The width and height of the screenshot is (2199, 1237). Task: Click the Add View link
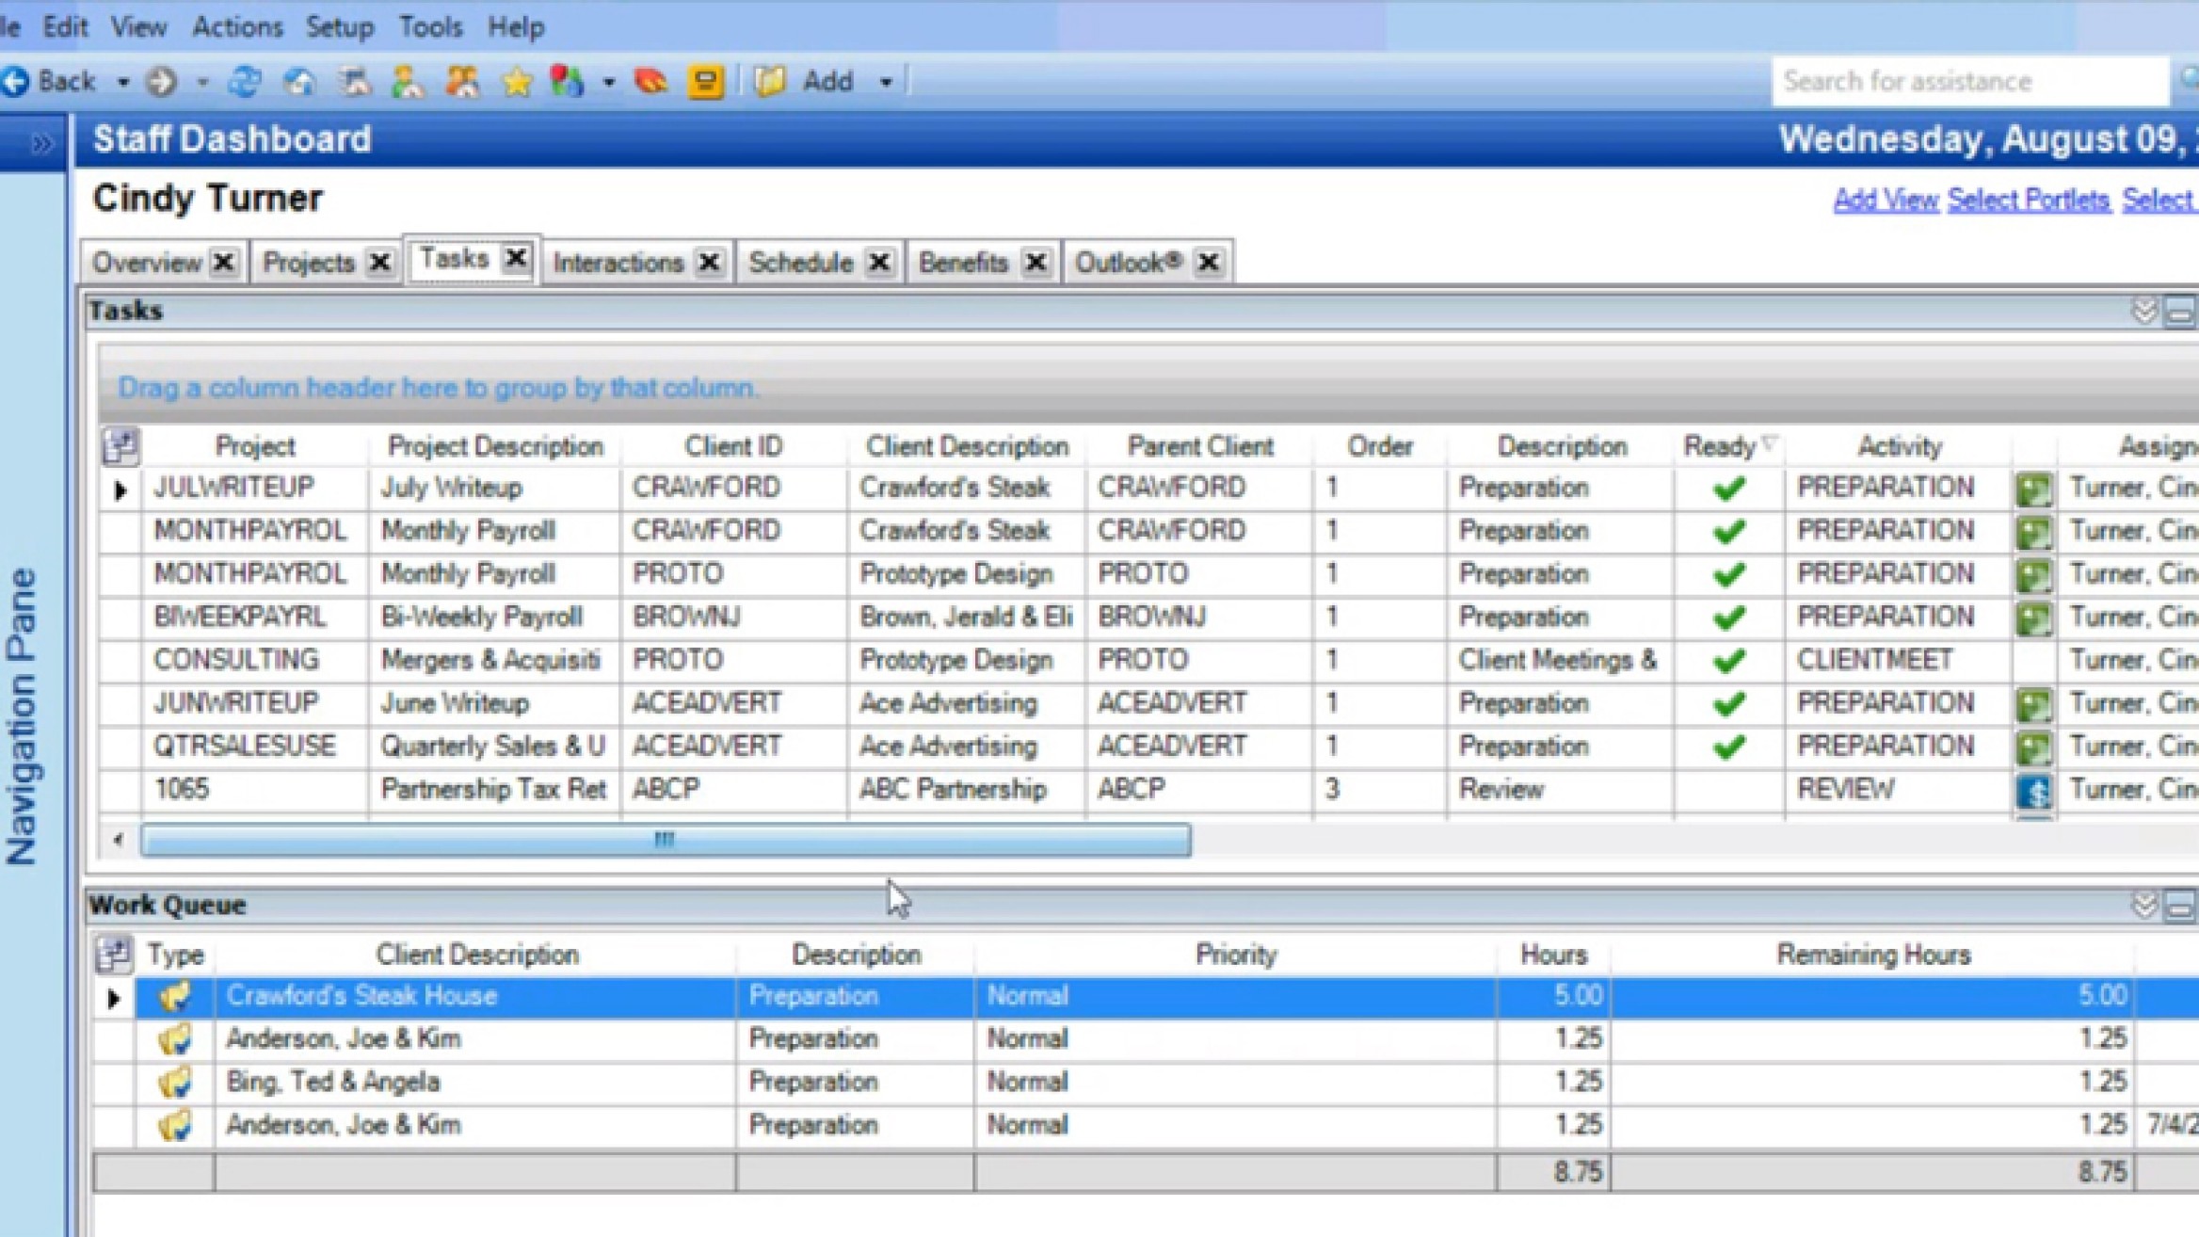click(1886, 200)
